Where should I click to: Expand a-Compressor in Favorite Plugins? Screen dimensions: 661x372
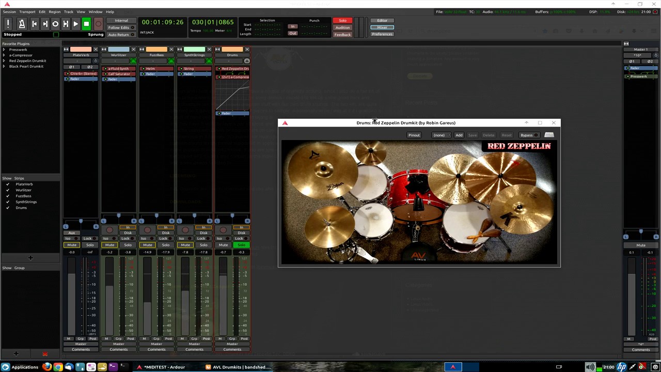[4, 55]
